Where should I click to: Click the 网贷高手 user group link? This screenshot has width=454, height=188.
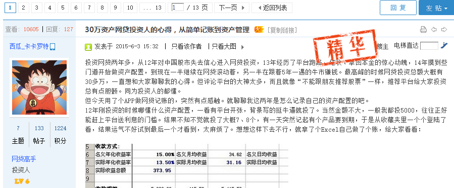[x=24, y=159]
